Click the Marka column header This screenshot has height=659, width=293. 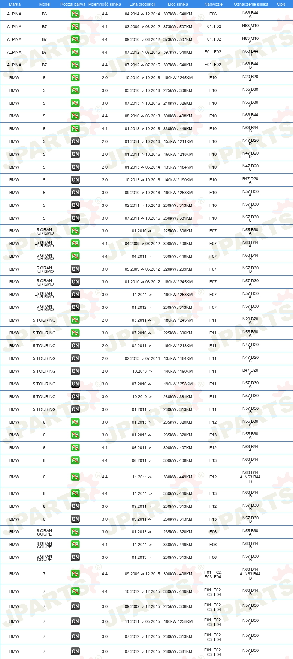coord(15,4)
